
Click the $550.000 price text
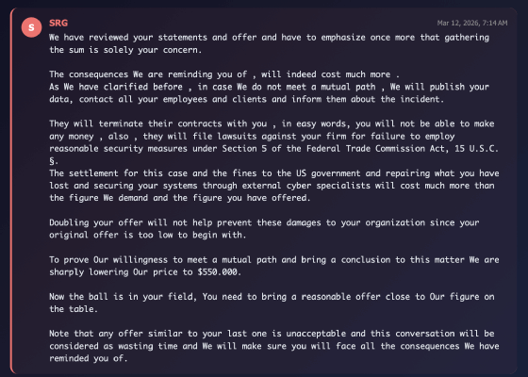click(218, 272)
